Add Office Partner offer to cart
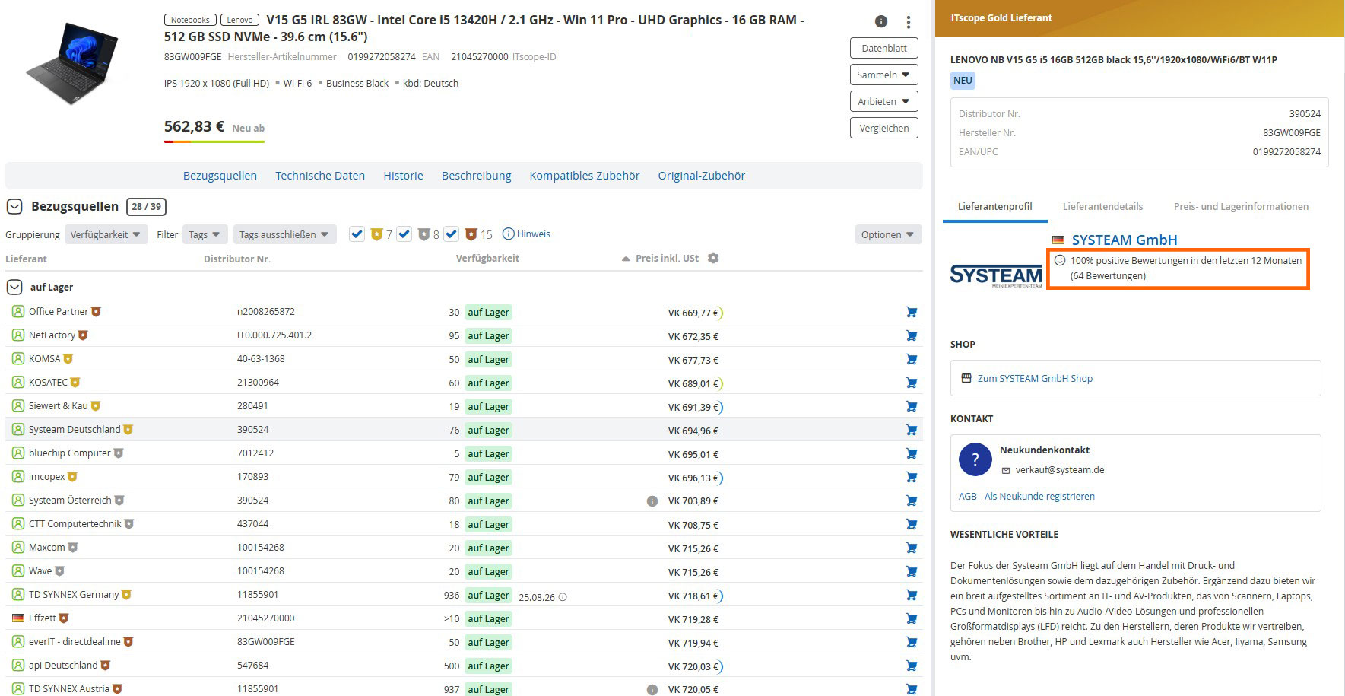 [912, 312]
